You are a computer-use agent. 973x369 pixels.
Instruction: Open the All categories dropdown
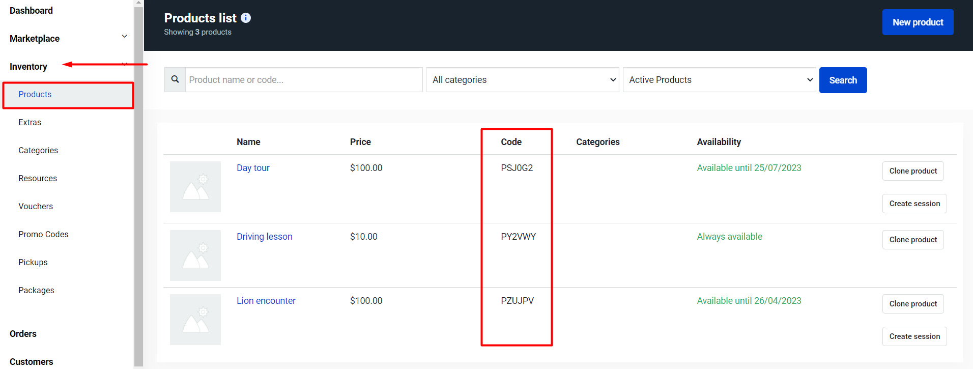pos(523,80)
